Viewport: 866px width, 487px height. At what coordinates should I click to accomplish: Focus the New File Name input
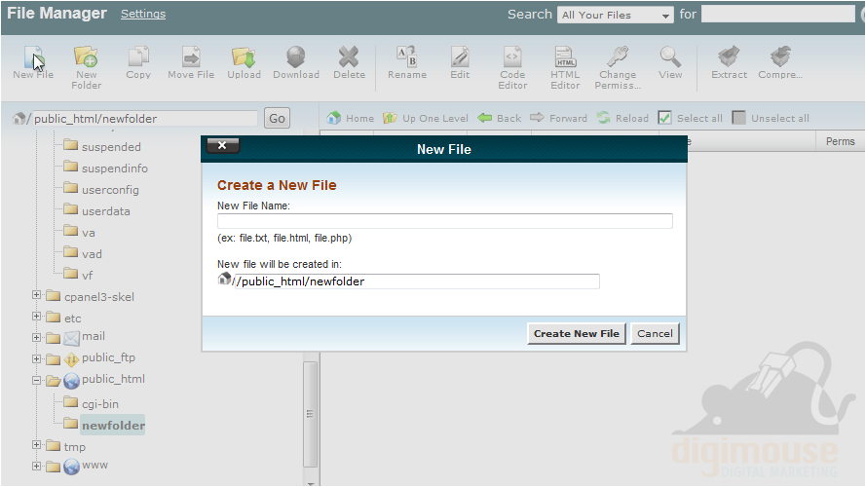(x=444, y=221)
